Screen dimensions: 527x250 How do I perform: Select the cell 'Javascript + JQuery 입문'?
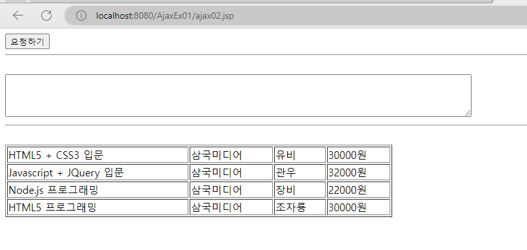tap(97, 172)
